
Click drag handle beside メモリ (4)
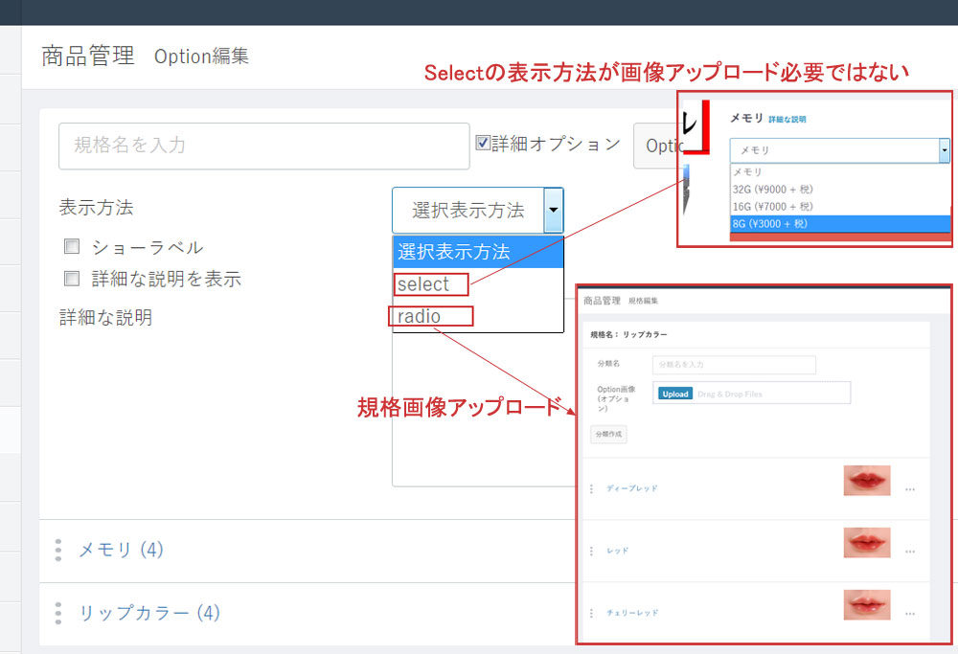58,550
